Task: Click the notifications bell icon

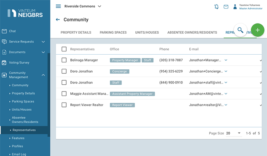Action: tap(217, 6)
